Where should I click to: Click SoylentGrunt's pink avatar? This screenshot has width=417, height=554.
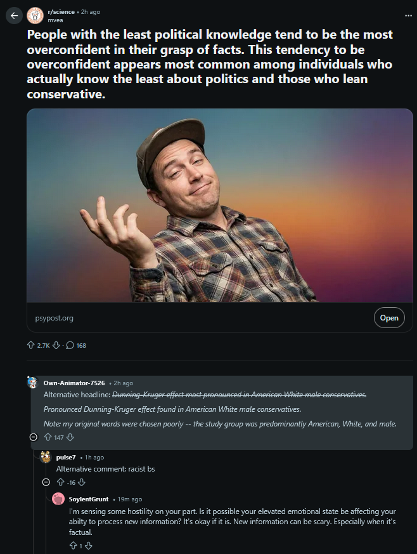[x=58, y=499]
